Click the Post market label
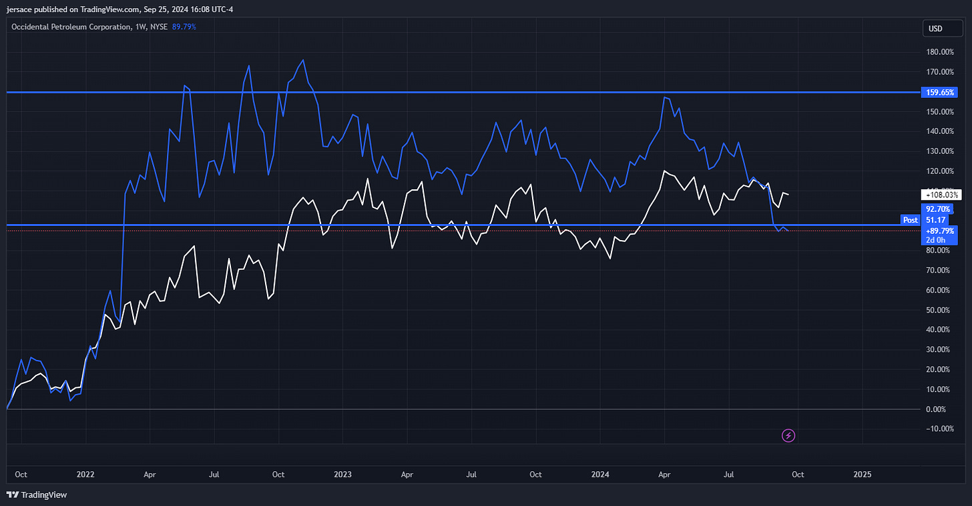The image size is (972, 506). coord(910,219)
